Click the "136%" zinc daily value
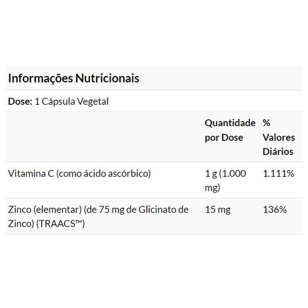The height and width of the screenshot is (308, 308). click(275, 210)
